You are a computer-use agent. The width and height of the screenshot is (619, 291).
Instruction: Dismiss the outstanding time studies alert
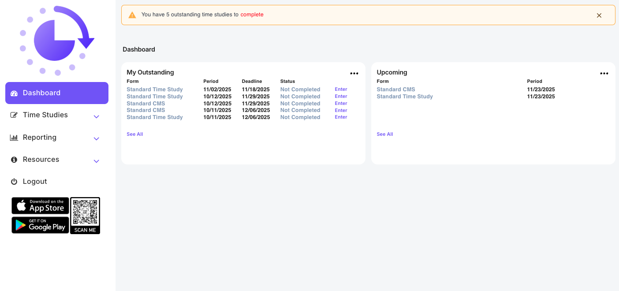pos(599,15)
